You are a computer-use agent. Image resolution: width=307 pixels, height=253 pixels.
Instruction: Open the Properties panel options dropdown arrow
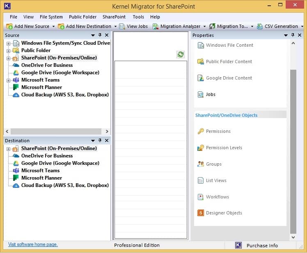(286, 35)
